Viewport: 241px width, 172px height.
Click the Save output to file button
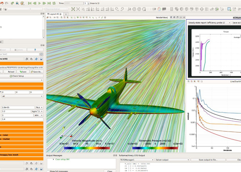pyautogui.click(x=208, y=160)
